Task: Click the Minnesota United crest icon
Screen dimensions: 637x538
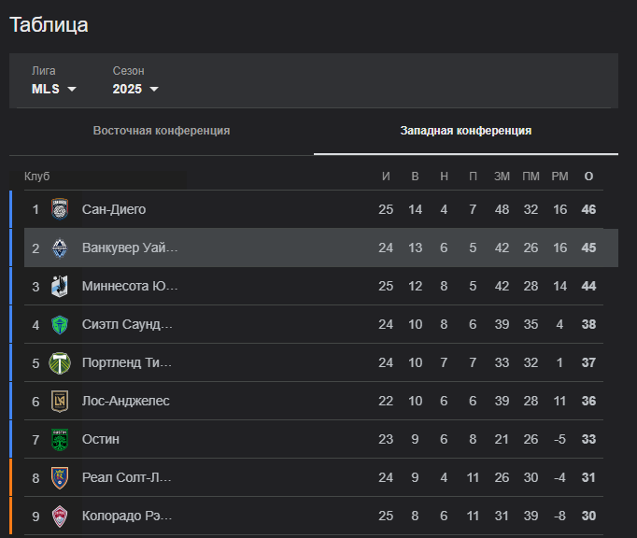Action: click(x=60, y=286)
